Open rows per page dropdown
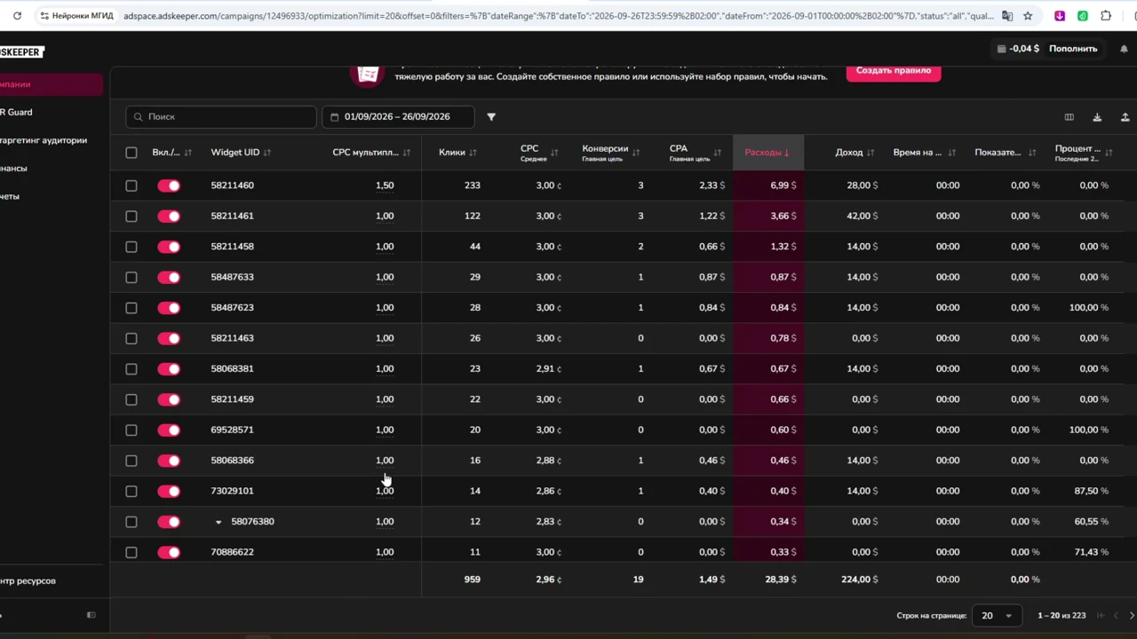Image resolution: width=1137 pixels, height=639 pixels. pos(997,616)
